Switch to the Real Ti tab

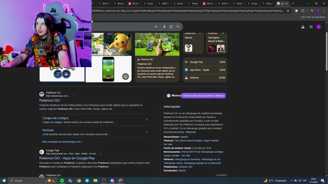[x=104, y=4]
